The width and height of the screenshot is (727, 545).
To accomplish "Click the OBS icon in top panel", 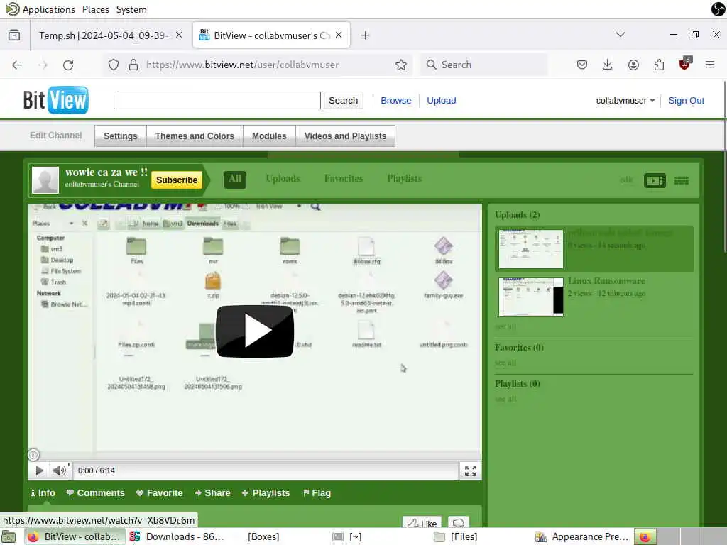I will click(x=718, y=9).
